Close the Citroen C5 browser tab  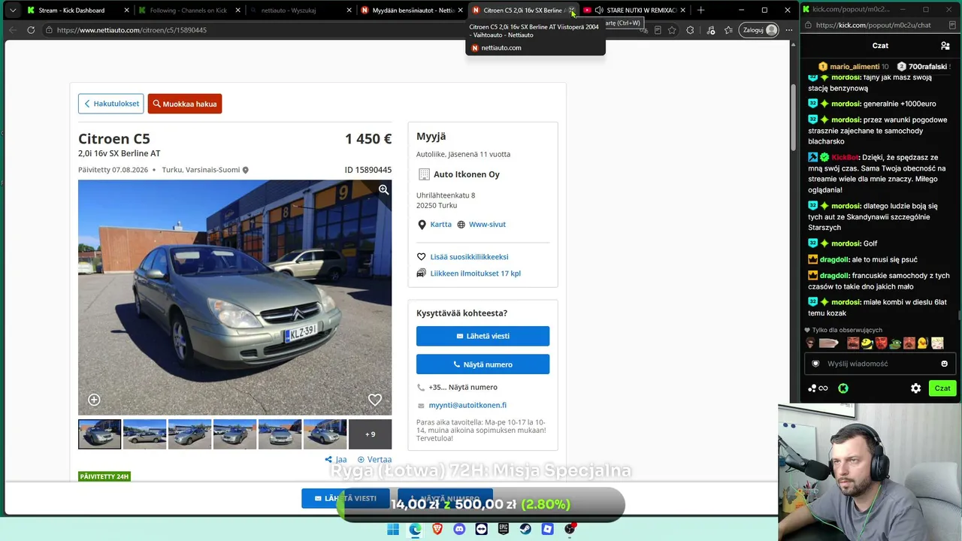571,11
